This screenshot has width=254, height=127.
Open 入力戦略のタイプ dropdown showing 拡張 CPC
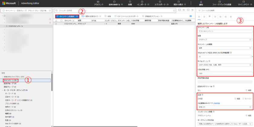click(225, 107)
